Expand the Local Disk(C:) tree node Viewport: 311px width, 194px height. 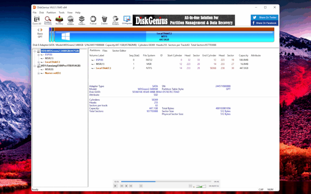point(39,62)
